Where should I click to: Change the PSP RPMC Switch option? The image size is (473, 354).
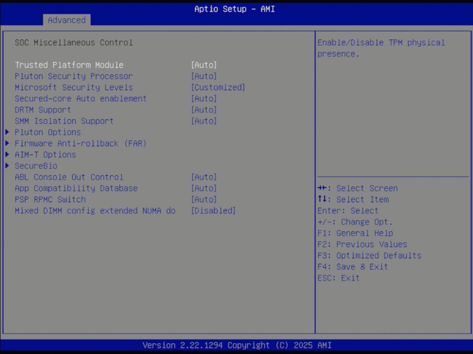pyautogui.click(x=50, y=199)
